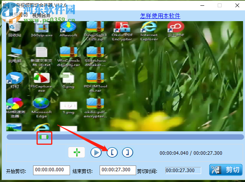This screenshot has height=182, width=245.
Task: Click the video preview area
Action: pos(125,76)
